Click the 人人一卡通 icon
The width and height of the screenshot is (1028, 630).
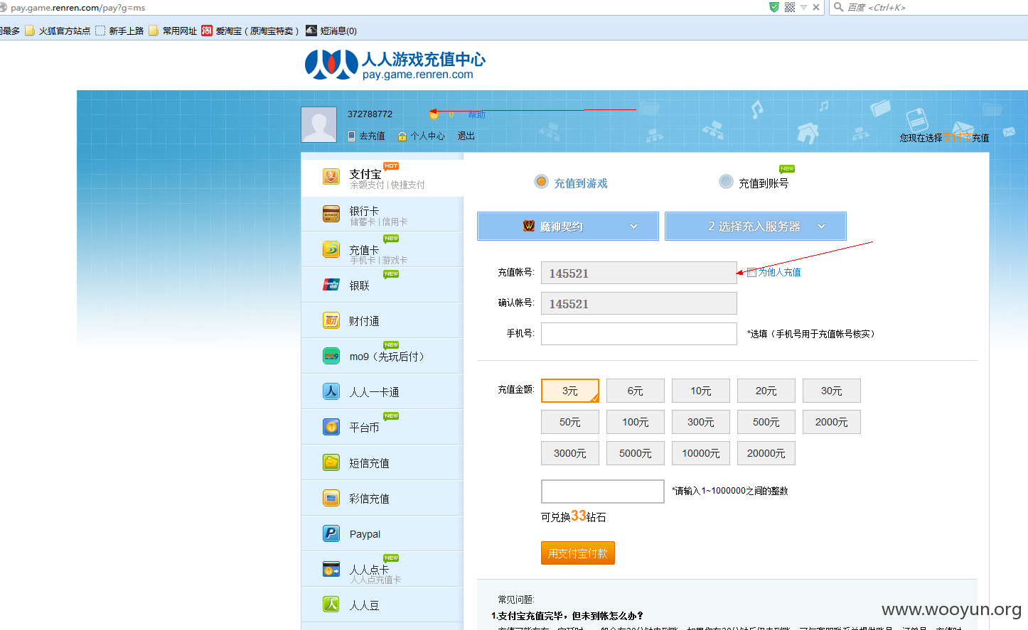pyautogui.click(x=331, y=391)
